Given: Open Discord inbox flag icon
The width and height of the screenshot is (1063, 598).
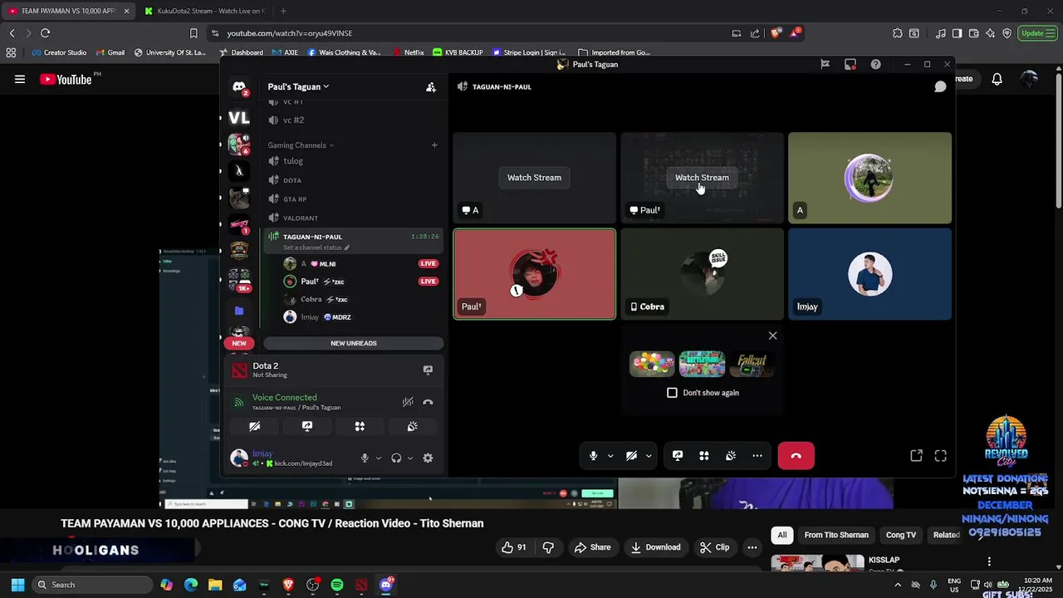Looking at the screenshot, I should coord(825,64).
